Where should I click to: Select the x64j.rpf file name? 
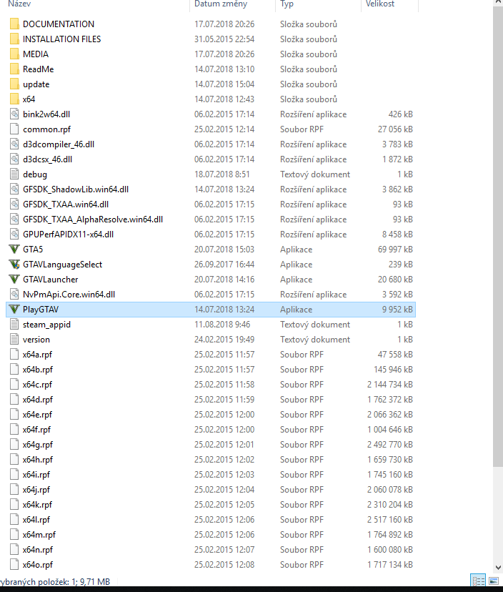pos(36,490)
